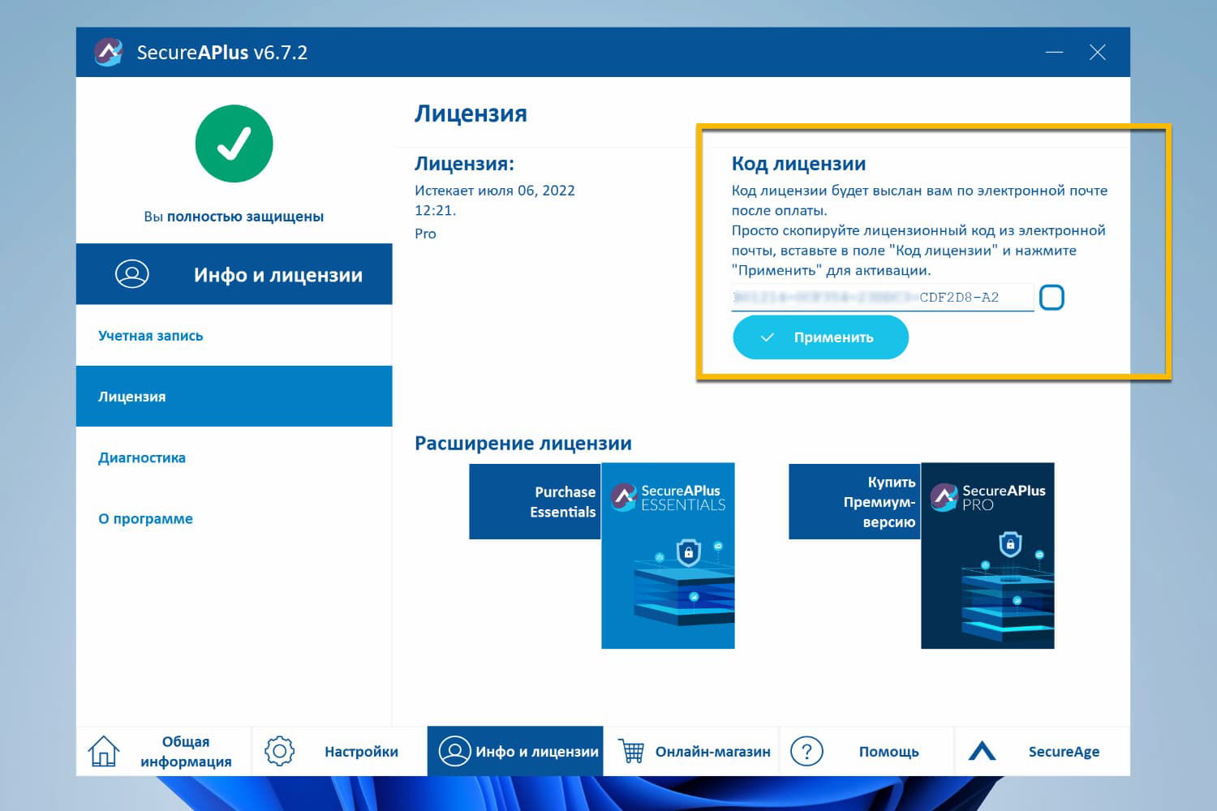Viewport: 1217px width, 811px height.
Task: Click the user icon in bottom Инфо и лицензии tab
Action: [454, 751]
